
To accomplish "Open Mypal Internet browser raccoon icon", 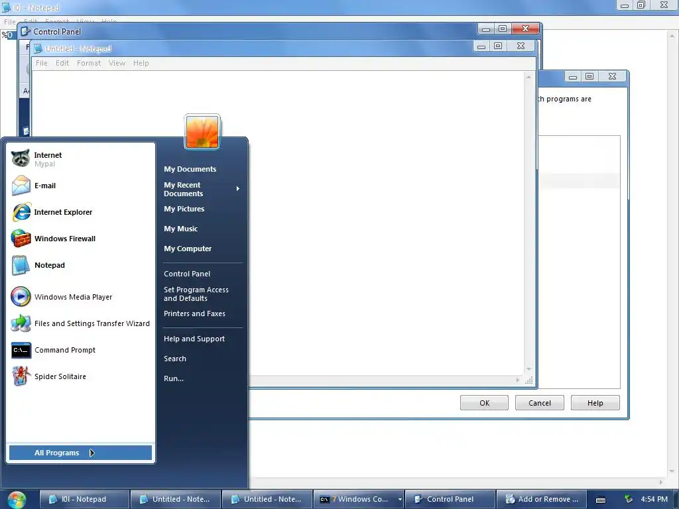I will [x=21, y=158].
